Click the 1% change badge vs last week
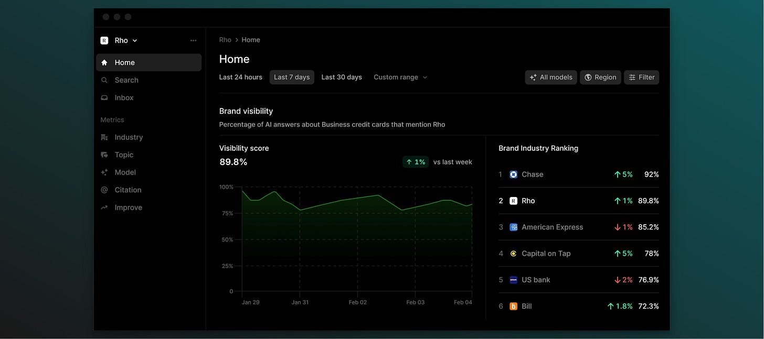 pos(416,162)
